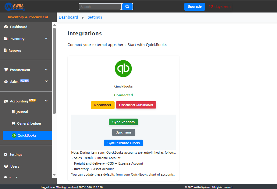This screenshot has width=277, height=189.
Task: Open the Dashboard breadcrumb tab
Action: [x=68, y=17]
